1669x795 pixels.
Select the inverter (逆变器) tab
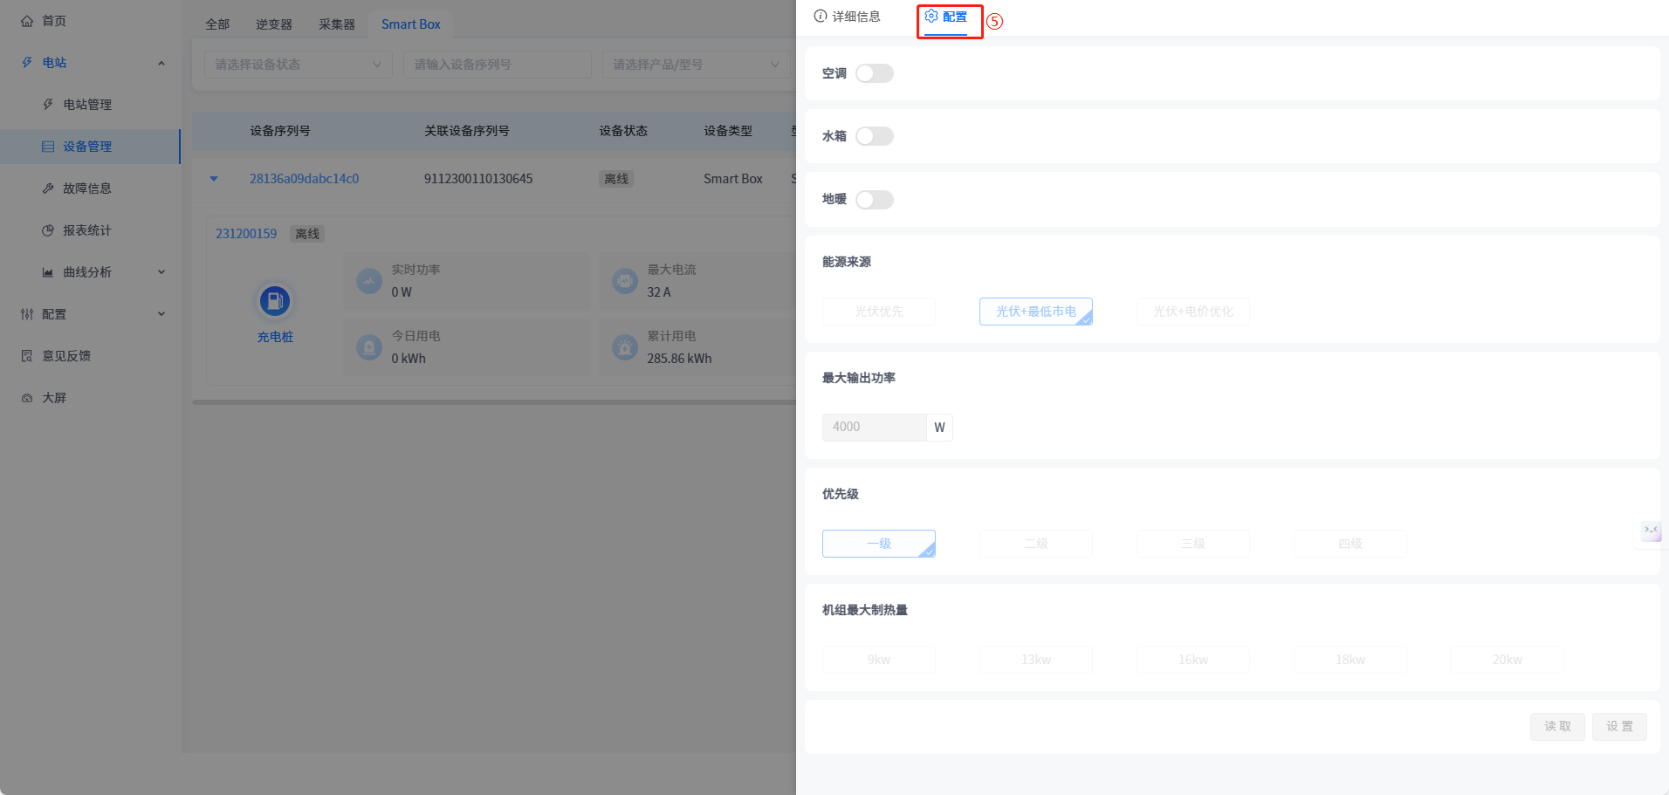click(274, 24)
